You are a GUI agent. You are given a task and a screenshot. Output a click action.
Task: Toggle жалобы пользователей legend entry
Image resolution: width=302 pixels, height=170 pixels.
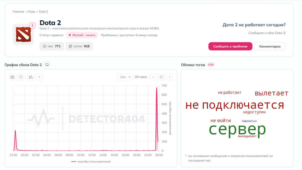pos(91,161)
